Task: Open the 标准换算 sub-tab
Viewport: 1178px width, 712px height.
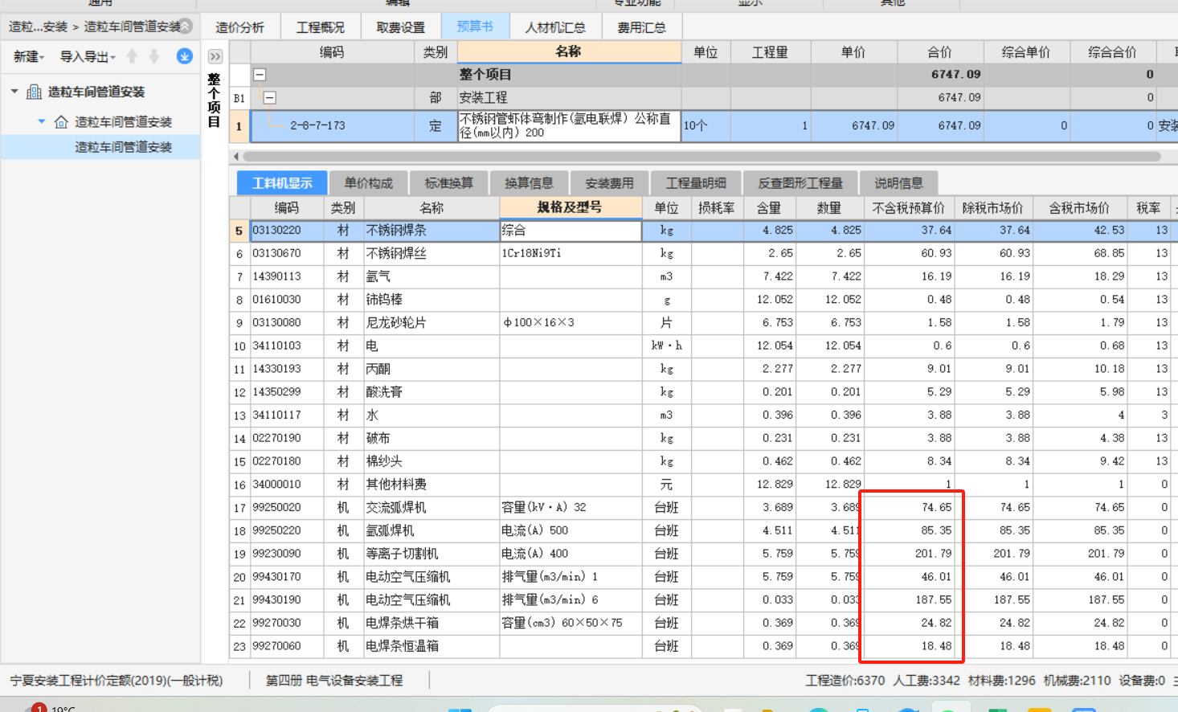Action: [x=449, y=183]
